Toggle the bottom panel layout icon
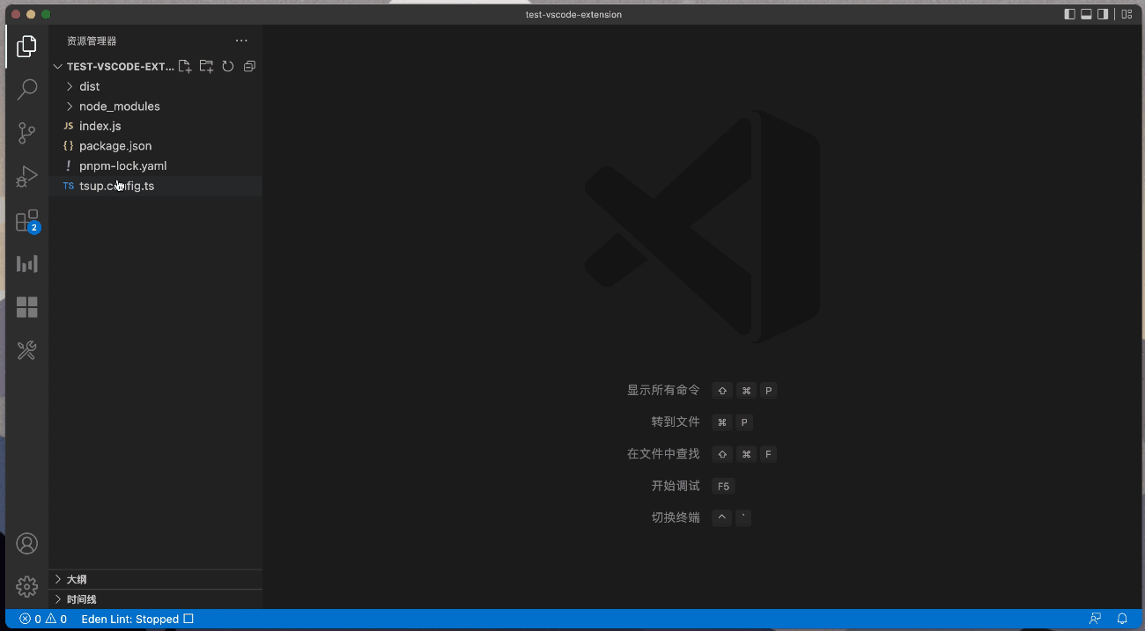This screenshot has height=631, width=1145. click(x=1086, y=14)
